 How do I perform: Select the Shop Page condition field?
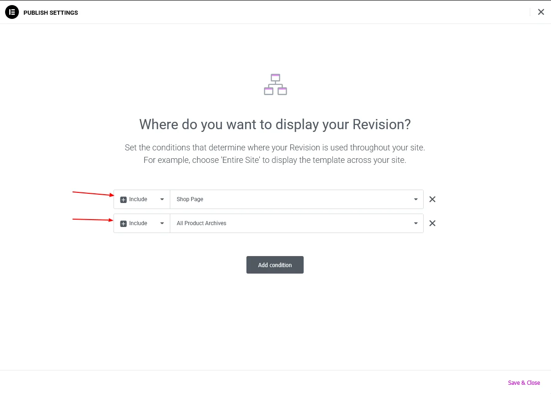pos(291,199)
